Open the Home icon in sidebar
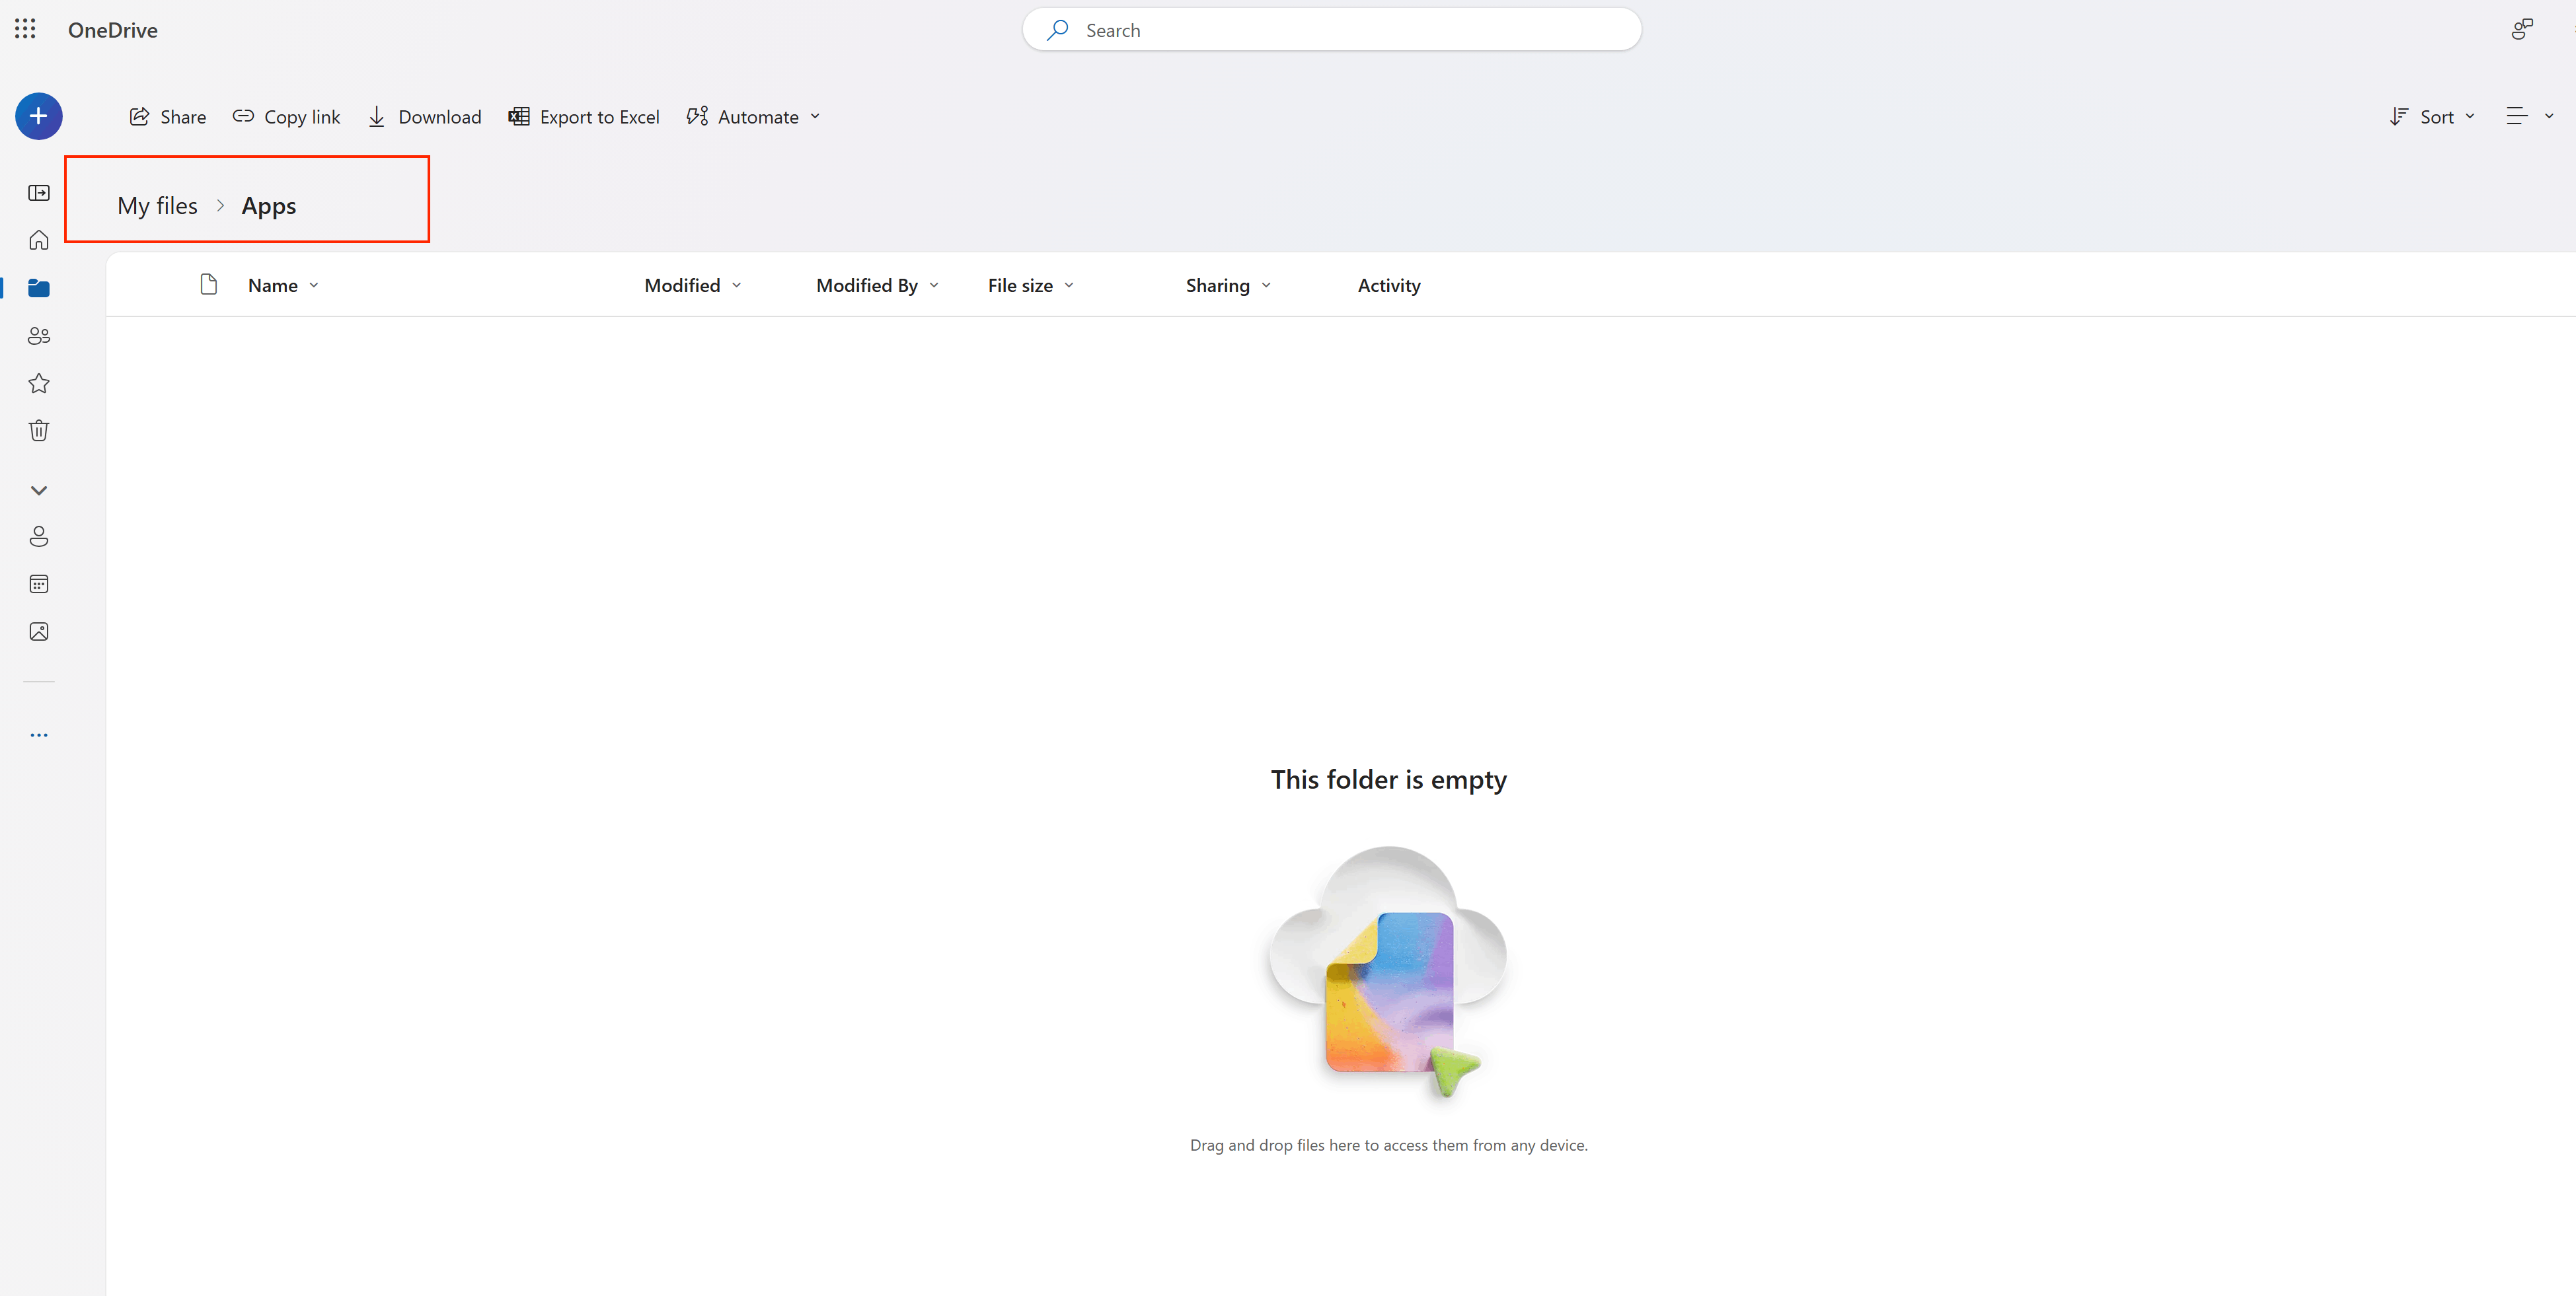 pos(39,240)
